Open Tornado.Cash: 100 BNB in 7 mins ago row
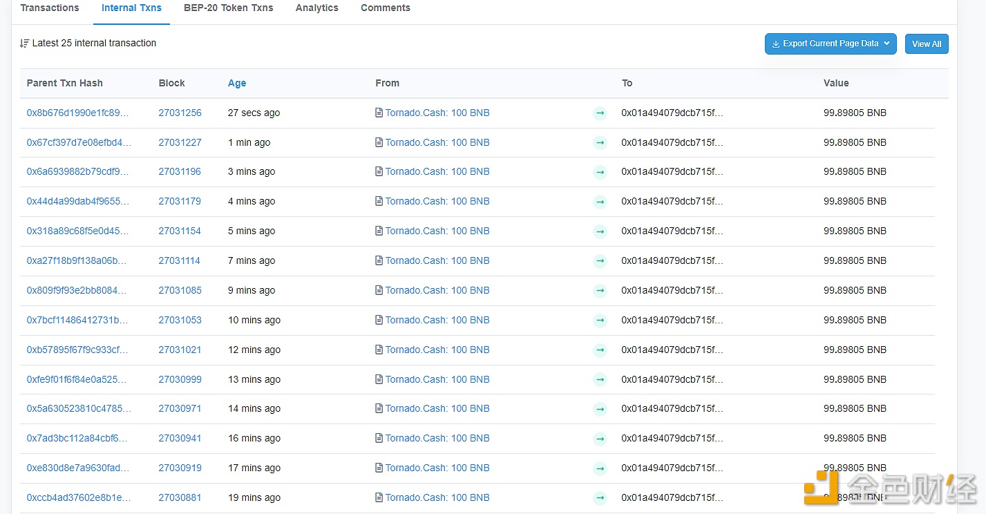986x514 pixels. point(437,260)
